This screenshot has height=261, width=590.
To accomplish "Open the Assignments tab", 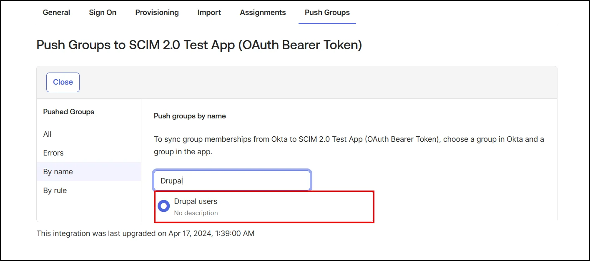I will pyautogui.click(x=263, y=13).
